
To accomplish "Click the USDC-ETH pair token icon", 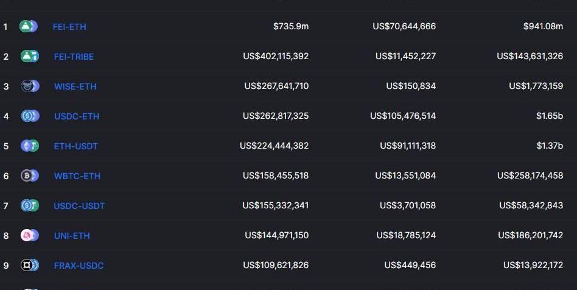I will 30,116.
